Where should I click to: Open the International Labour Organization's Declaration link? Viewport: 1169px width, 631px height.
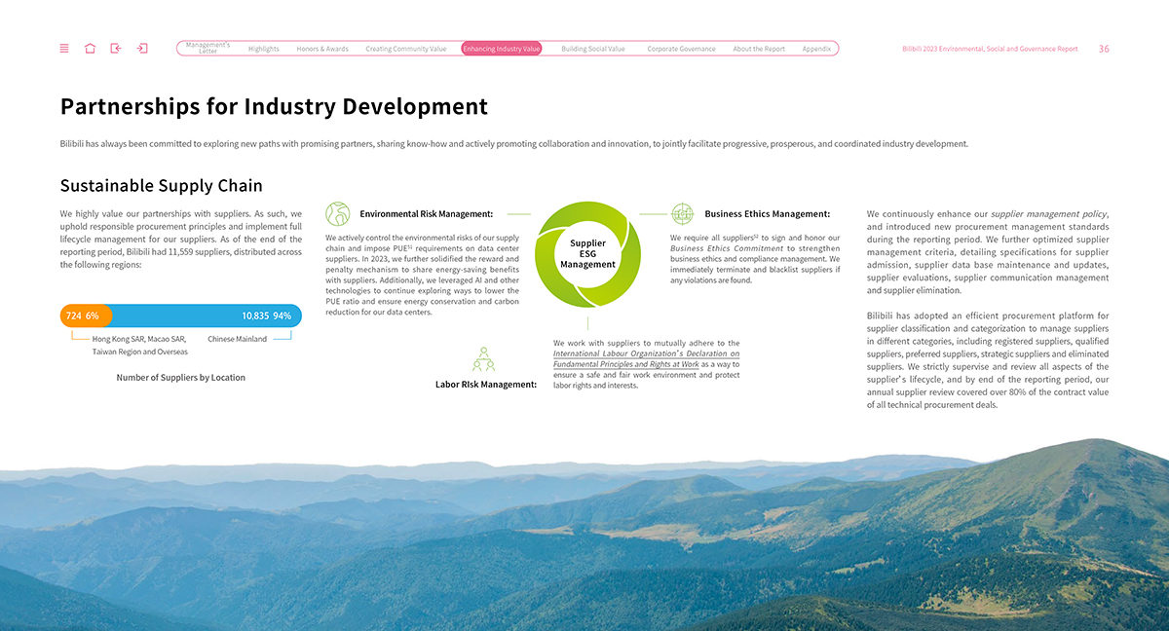[x=646, y=359]
